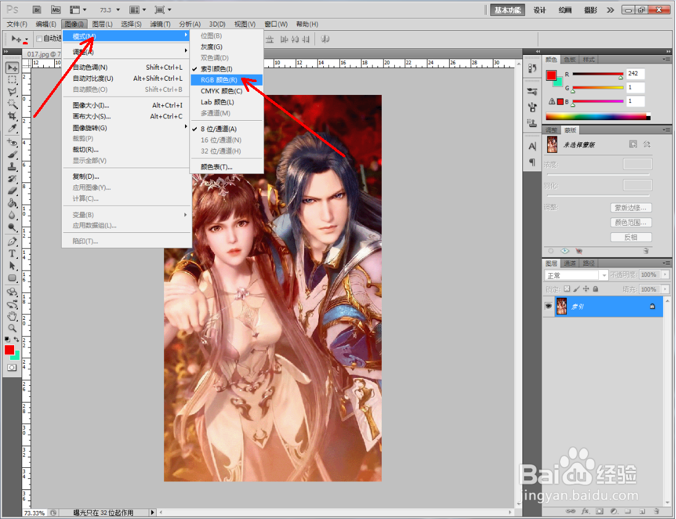The width and height of the screenshot is (676, 519).
Task: Switch to the 路径 paths tab
Action: point(588,263)
